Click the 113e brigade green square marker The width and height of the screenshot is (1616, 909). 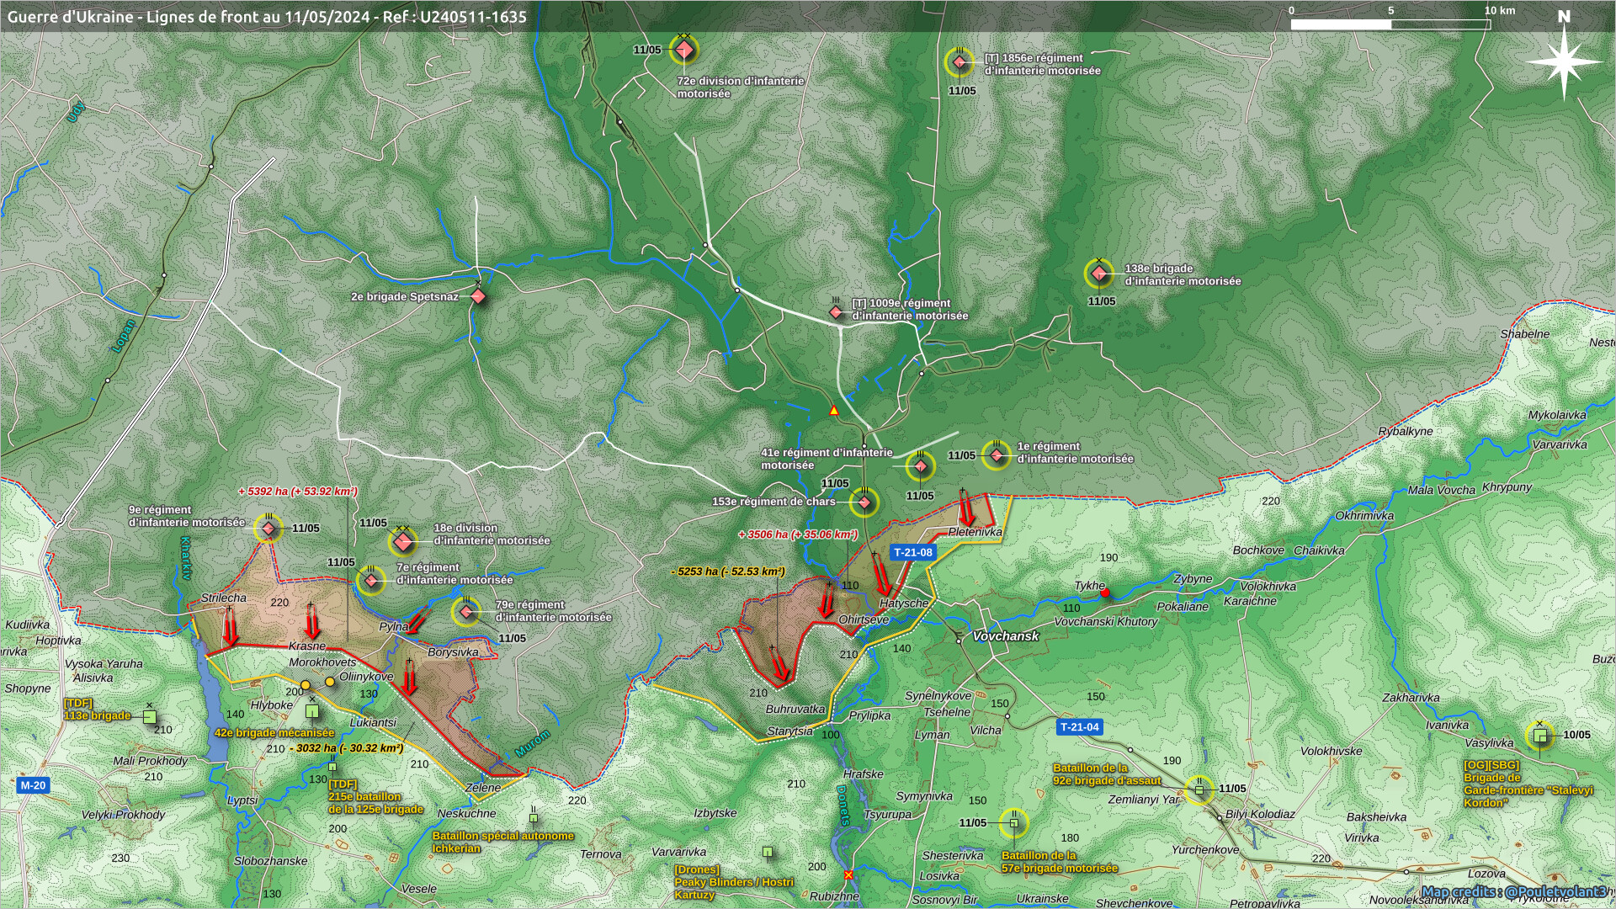(x=150, y=716)
